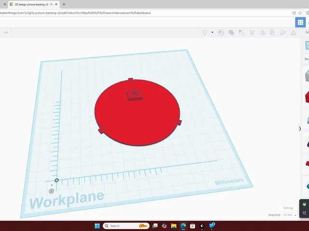This screenshot has height=231, width=309.
Task: Click the blue badged app at the taskbar's end
Action: pyautogui.click(x=211, y=226)
